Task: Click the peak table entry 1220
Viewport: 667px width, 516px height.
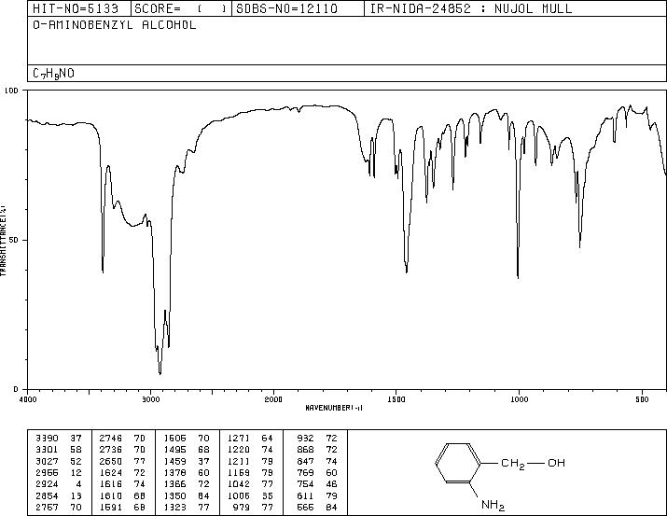Action: coord(239,450)
